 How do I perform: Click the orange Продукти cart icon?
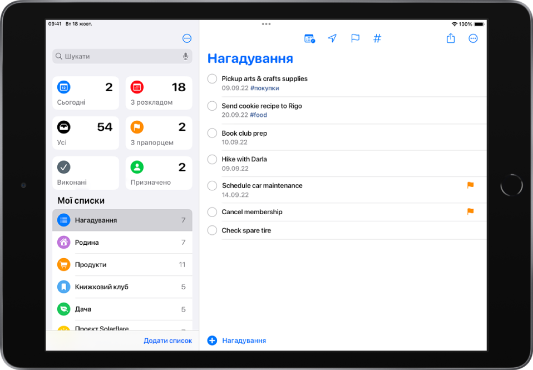63,265
